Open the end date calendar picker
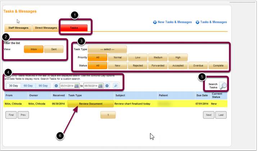Screen dimensions: 258x151 pyautogui.click(x=100, y=86)
